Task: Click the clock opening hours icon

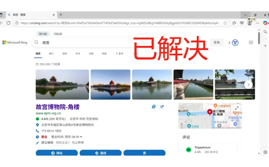Action: 37,137
